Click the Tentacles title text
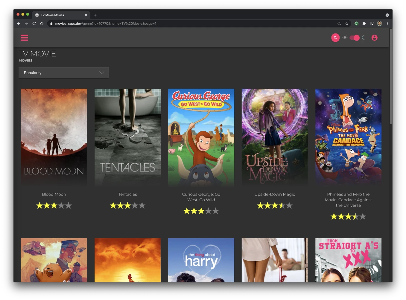The image size is (406, 300). [127, 194]
